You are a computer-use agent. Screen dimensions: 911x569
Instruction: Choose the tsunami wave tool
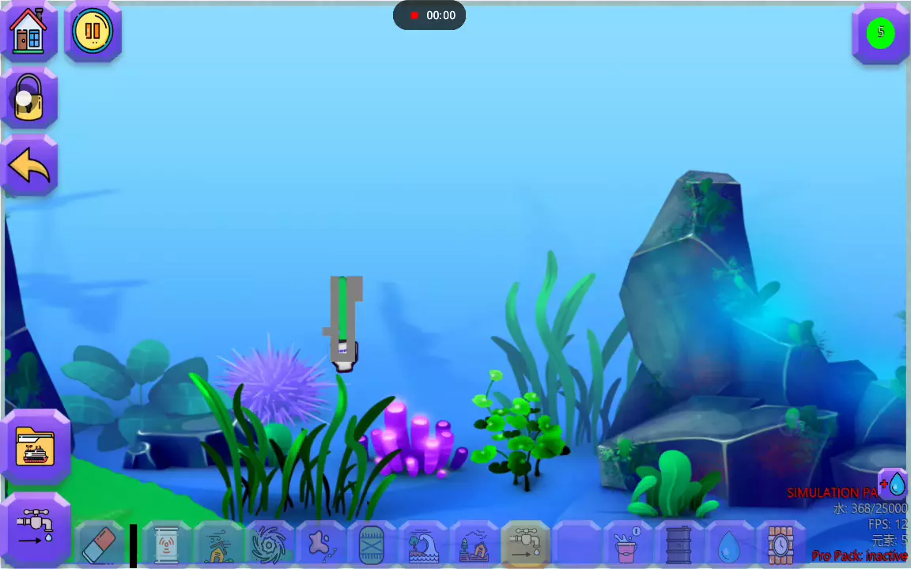point(423,545)
